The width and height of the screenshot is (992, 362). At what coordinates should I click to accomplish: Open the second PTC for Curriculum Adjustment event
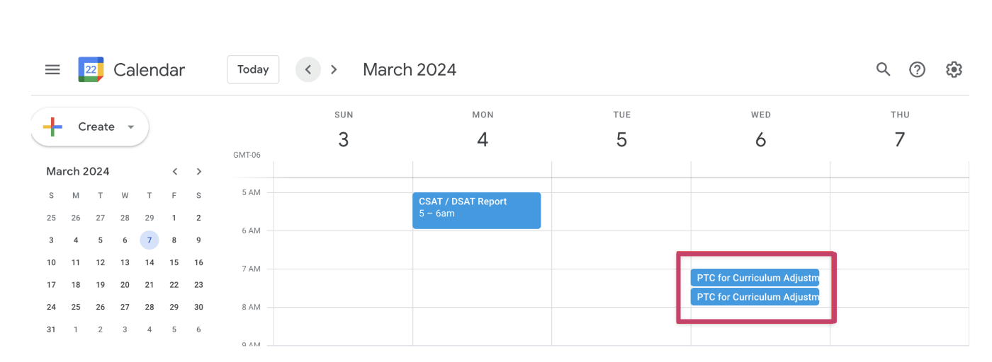[755, 297]
